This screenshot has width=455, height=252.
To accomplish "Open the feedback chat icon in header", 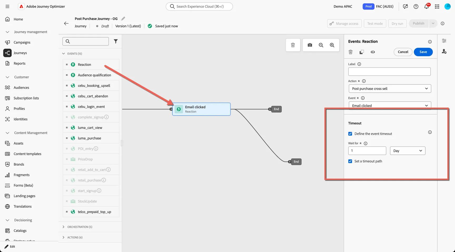I will (x=405, y=7).
